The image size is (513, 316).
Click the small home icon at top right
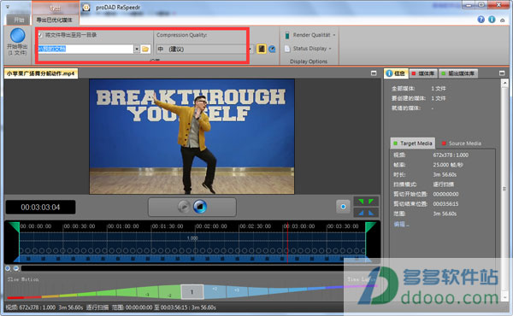pyautogui.click(x=503, y=20)
